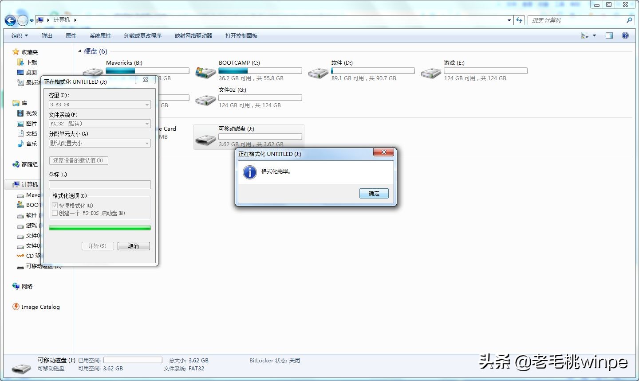This screenshot has height=381, width=639.
Task: Check the 创建一个 MS-DOS 启动盘 option
Action: click(x=55, y=213)
